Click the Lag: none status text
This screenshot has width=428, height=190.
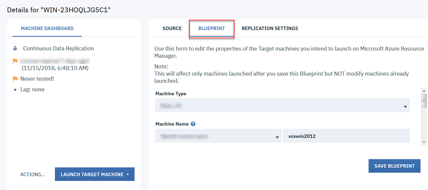[x=33, y=89]
